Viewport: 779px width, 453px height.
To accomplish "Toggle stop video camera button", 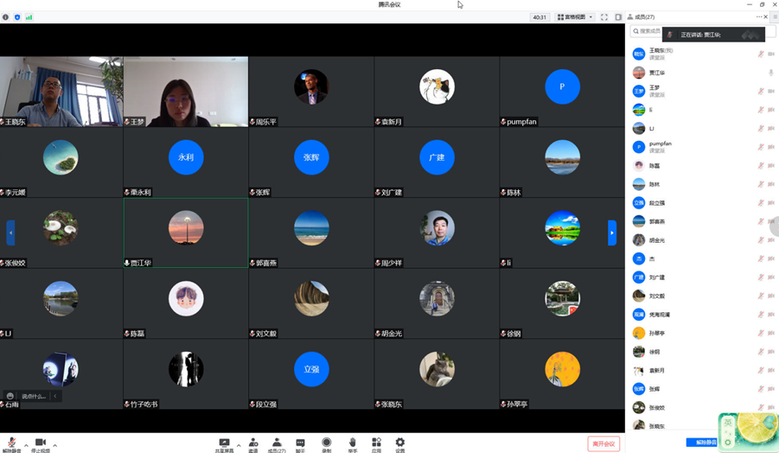I will 40,443.
